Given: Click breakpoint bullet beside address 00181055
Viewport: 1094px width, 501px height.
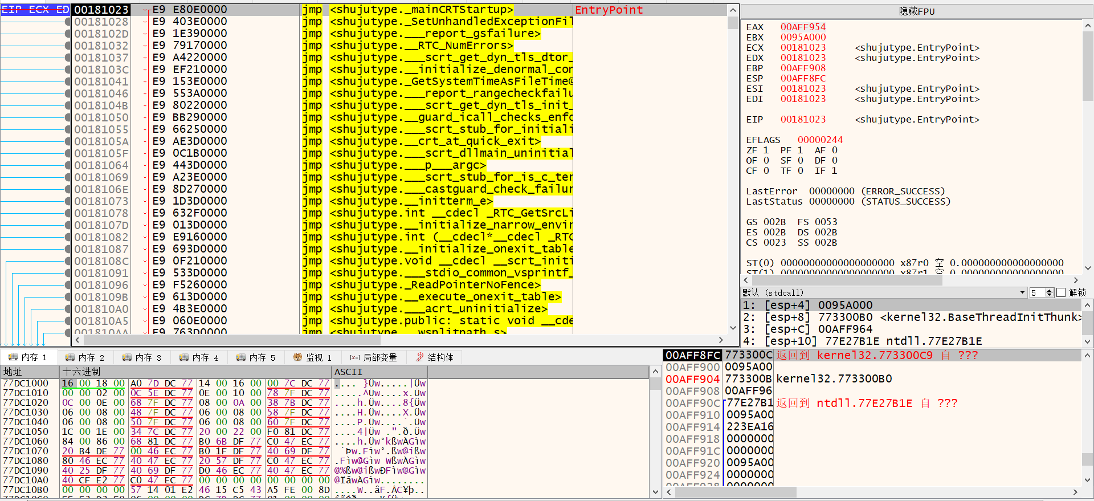Looking at the screenshot, I should coord(68,129).
